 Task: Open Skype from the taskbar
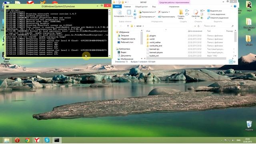(x=47, y=140)
